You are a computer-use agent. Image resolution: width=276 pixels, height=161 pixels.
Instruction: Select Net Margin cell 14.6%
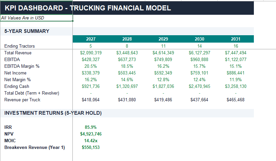(127, 80)
